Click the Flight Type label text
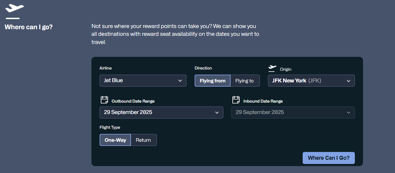Screen dimensions: 395x173 (110, 127)
